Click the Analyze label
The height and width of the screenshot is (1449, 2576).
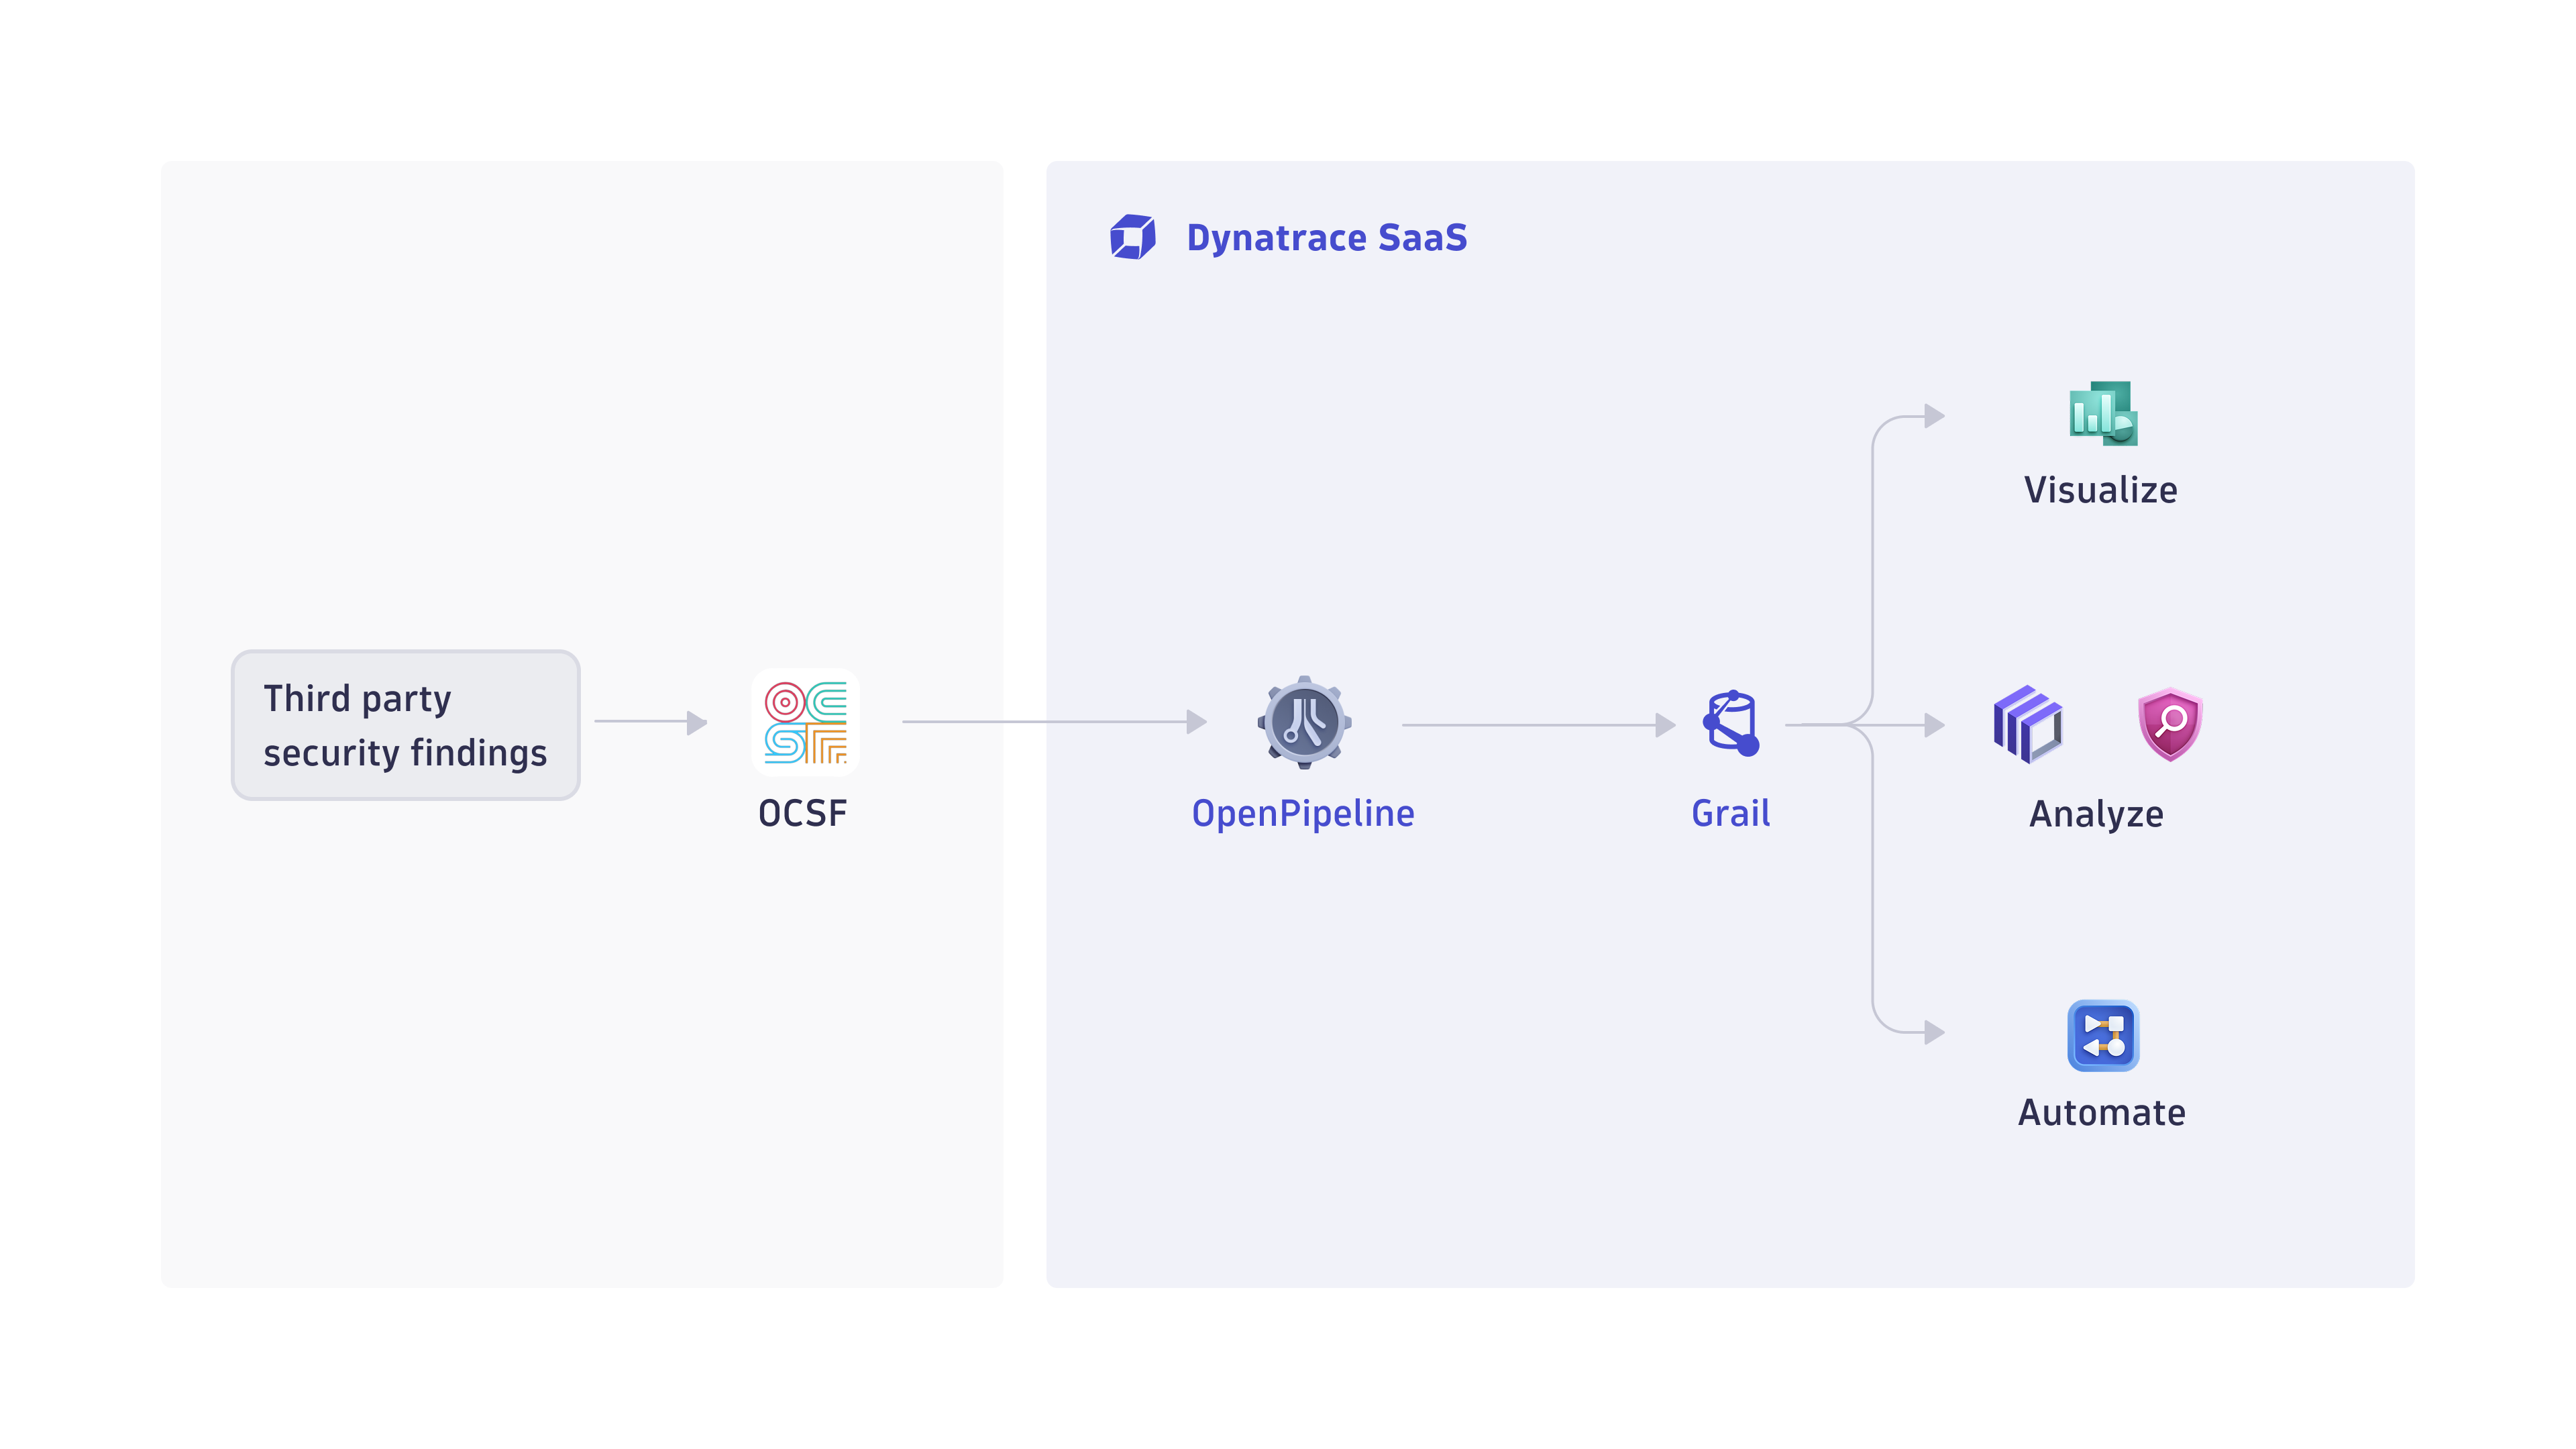click(2096, 813)
